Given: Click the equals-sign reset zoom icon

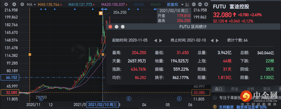Looking at the screenshot, I should coord(194,4).
